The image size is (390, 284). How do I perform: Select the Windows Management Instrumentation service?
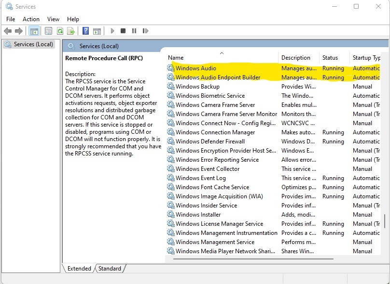[273, 233]
